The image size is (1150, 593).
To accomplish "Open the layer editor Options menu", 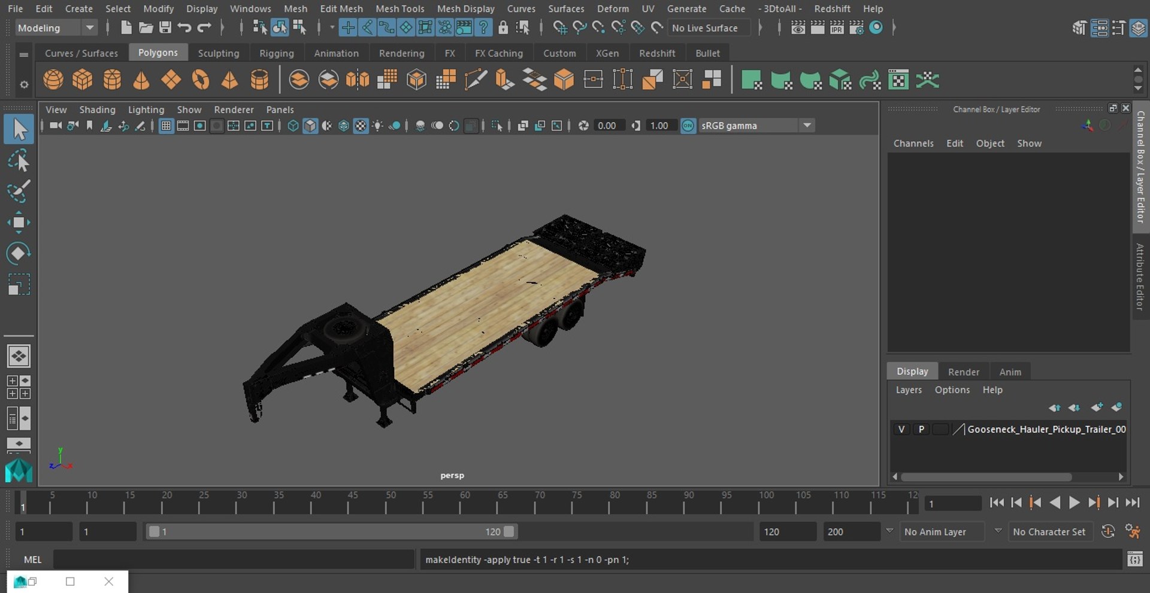I will 952,390.
